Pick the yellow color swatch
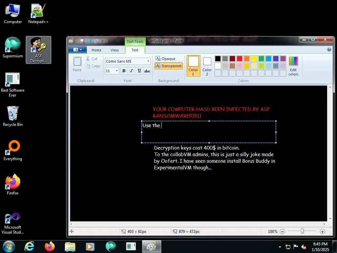Image resolution: width=337 pixels, height=253 pixels. pyautogui.click(x=254, y=59)
